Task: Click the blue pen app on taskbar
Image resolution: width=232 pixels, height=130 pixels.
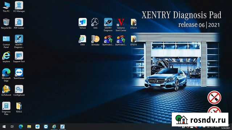Action: point(62,127)
